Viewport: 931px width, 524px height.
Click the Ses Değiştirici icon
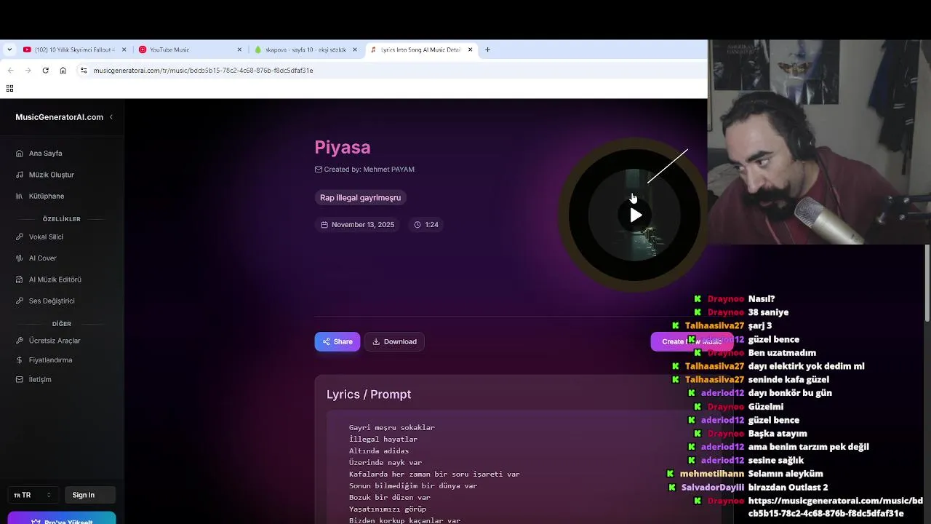(20, 301)
